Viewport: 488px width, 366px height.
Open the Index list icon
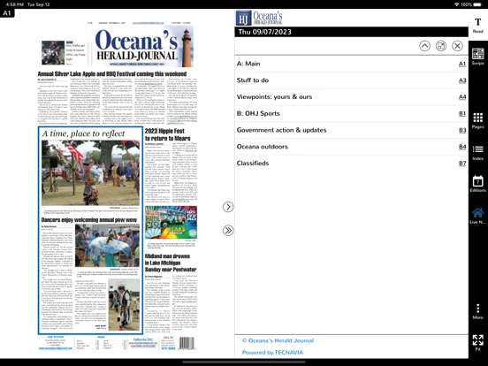[x=477, y=153]
